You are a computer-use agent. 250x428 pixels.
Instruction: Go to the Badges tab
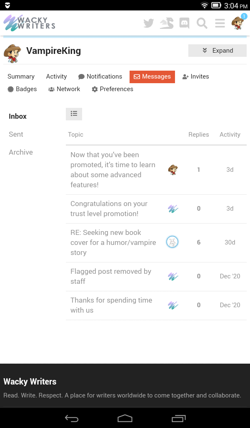22,89
